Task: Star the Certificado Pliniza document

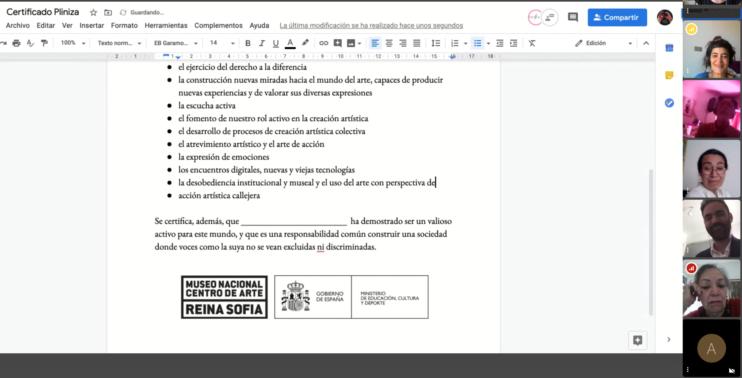Action: [x=93, y=12]
